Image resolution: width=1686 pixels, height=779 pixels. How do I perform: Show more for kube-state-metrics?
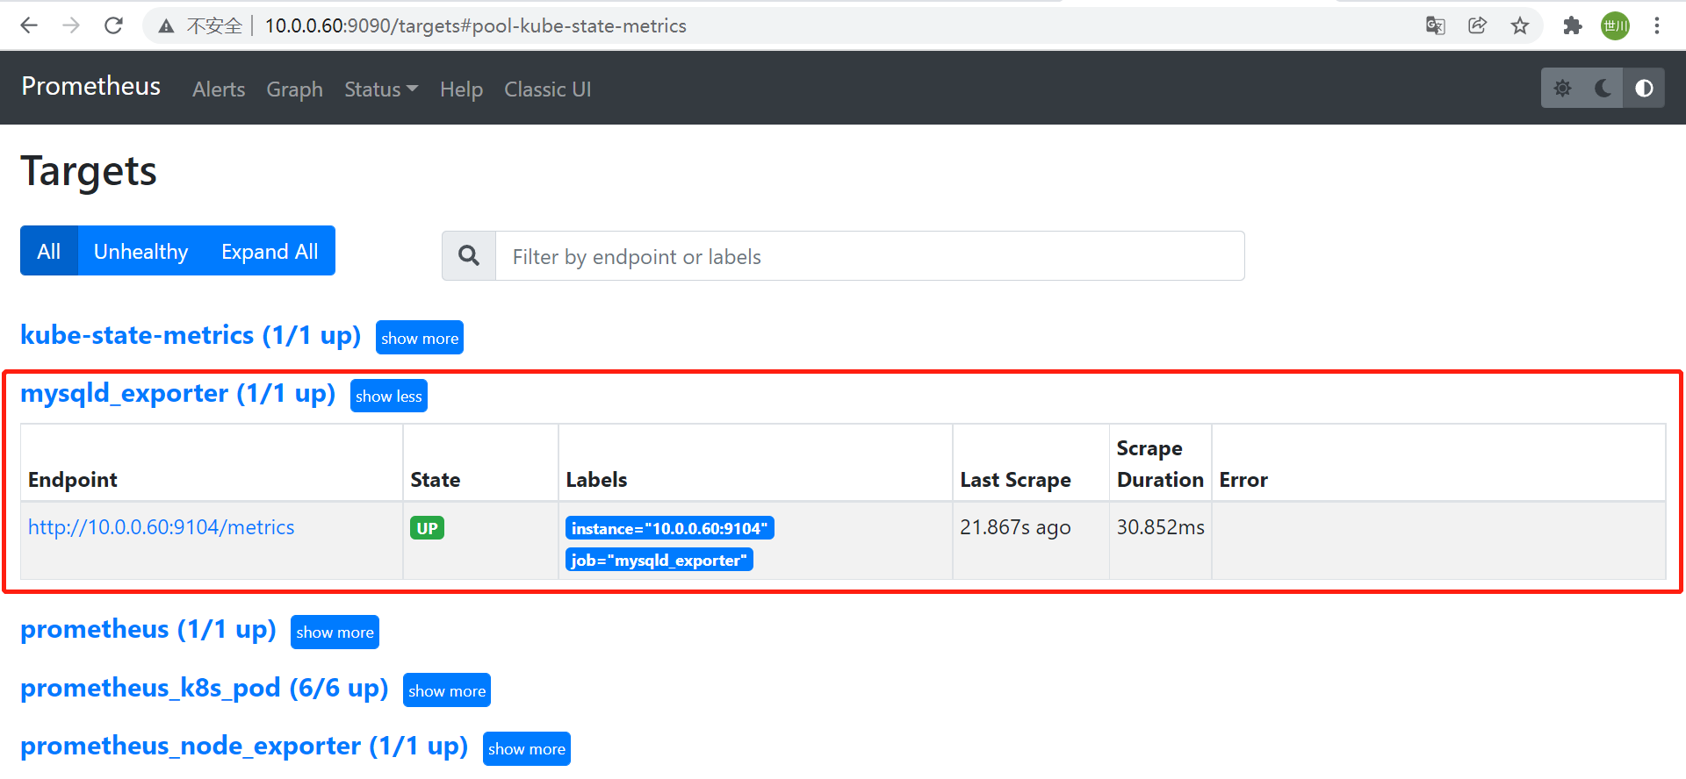pos(420,338)
